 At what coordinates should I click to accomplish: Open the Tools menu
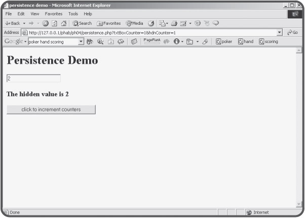click(x=73, y=14)
